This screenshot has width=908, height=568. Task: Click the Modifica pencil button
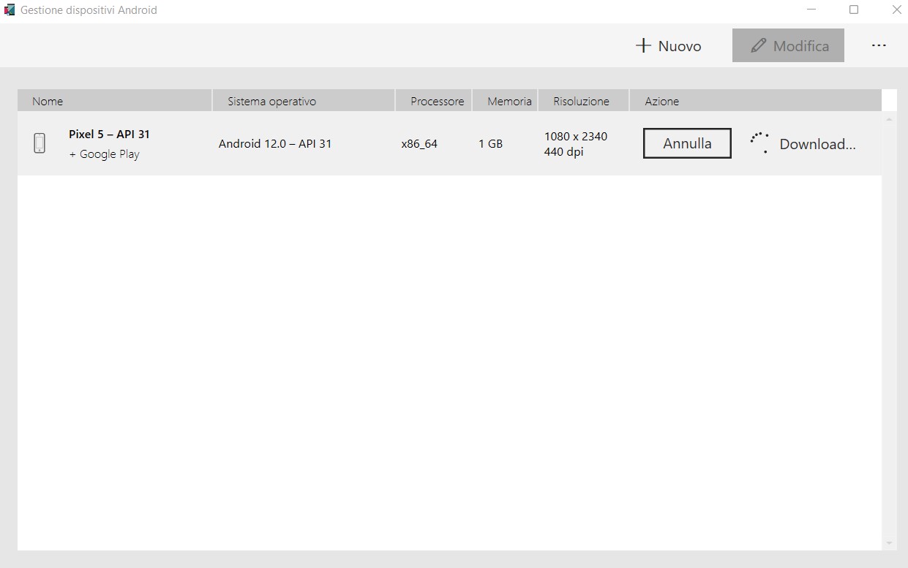tap(788, 46)
